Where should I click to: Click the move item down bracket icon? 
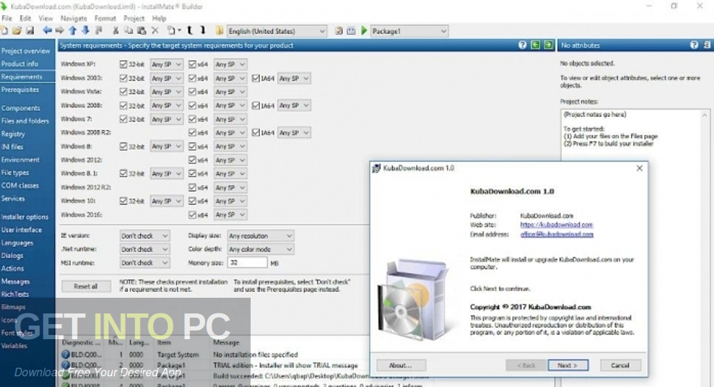(203, 31)
